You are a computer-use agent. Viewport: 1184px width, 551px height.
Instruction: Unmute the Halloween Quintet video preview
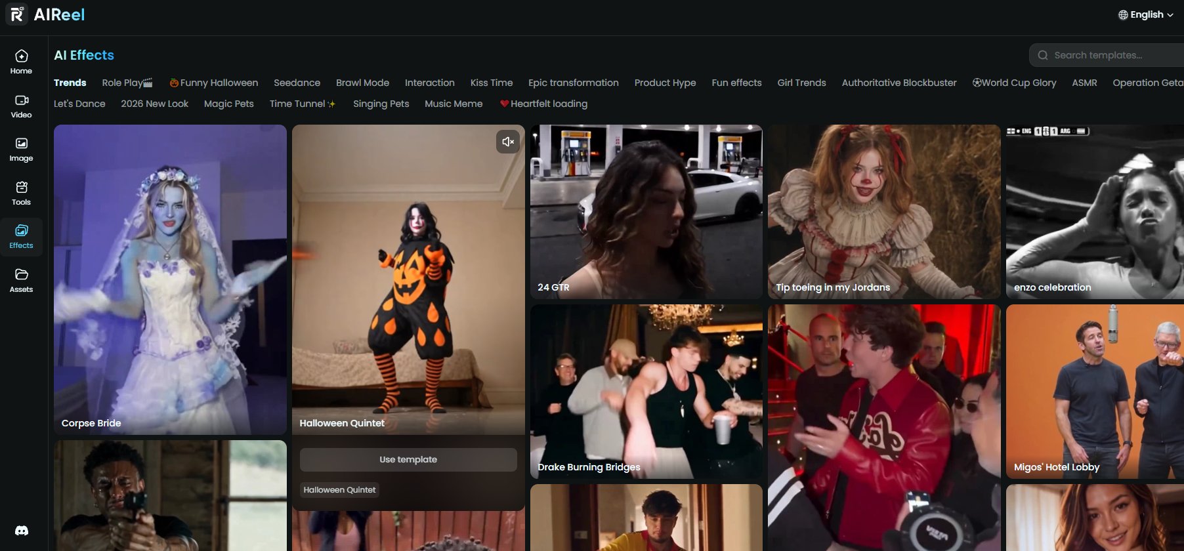[x=508, y=142]
